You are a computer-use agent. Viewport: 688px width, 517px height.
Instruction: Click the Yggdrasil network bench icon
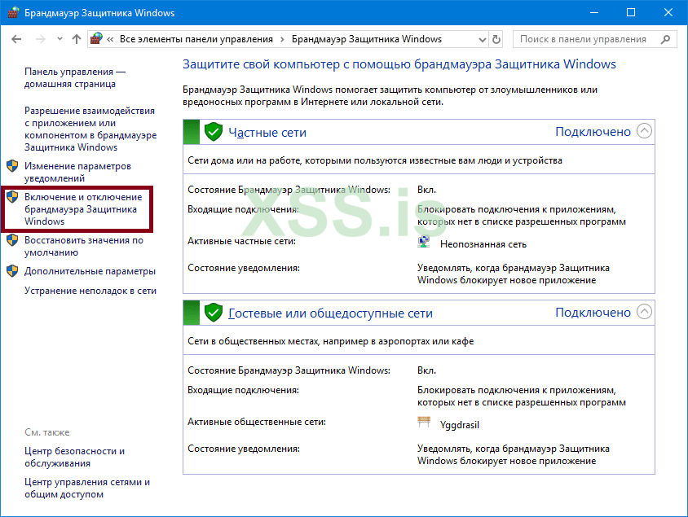(x=424, y=423)
